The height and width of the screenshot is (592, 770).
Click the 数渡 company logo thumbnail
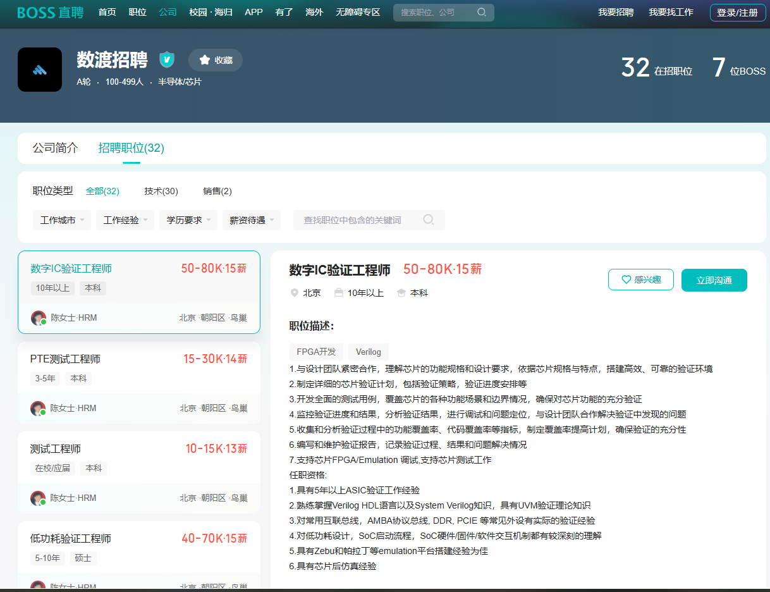[40, 70]
